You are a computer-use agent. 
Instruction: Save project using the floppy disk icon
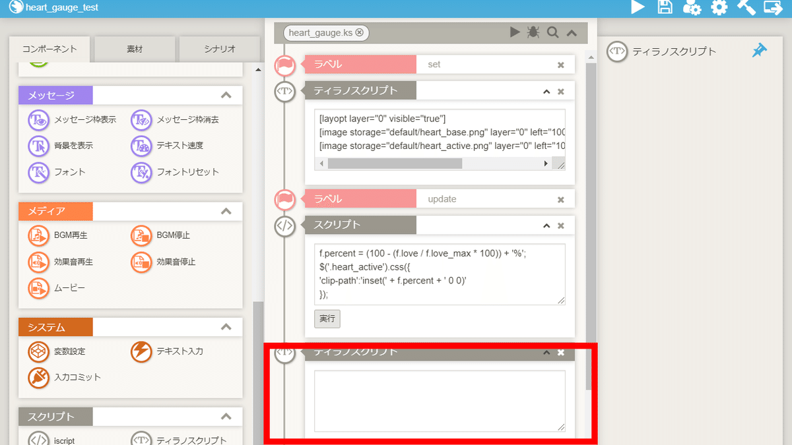click(665, 7)
